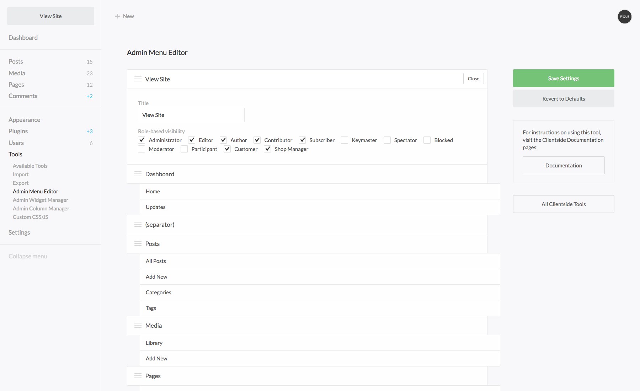Expand the Posts menu item row
Image resolution: width=640 pixels, height=391 pixels.
[x=307, y=243]
